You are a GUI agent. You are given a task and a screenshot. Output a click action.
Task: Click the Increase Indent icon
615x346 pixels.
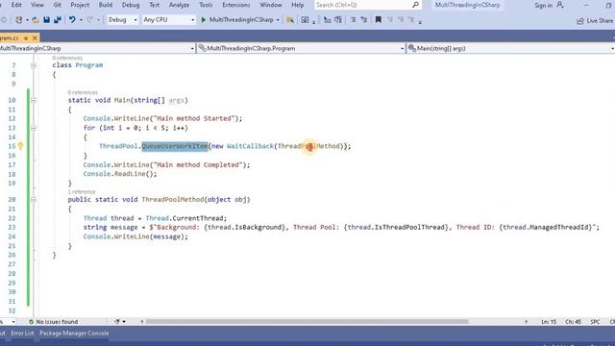click(x=338, y=20)
